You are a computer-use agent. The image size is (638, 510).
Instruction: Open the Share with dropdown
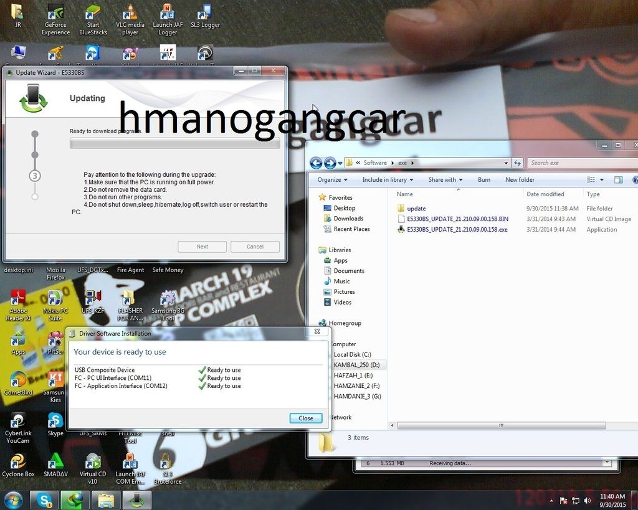(445, 180)
